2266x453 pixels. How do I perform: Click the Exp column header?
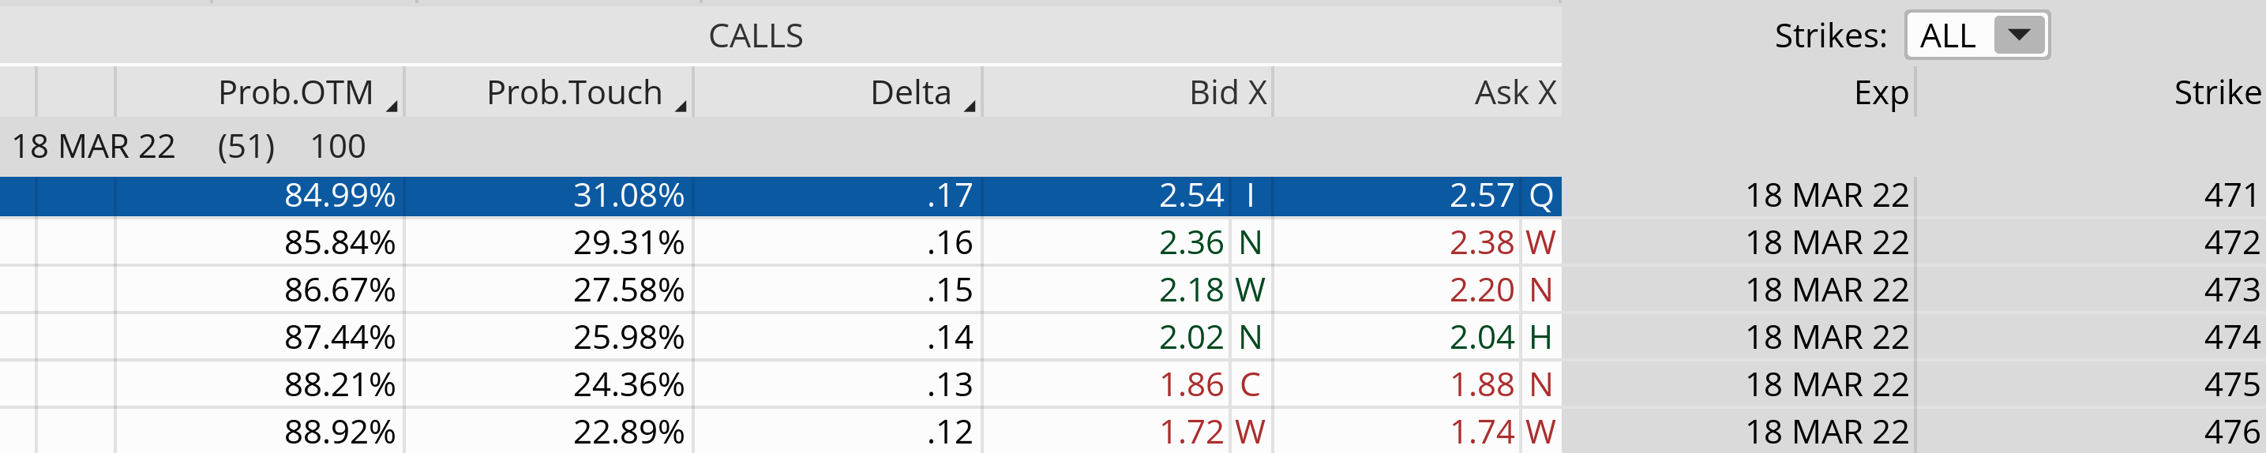(1880, 92)
